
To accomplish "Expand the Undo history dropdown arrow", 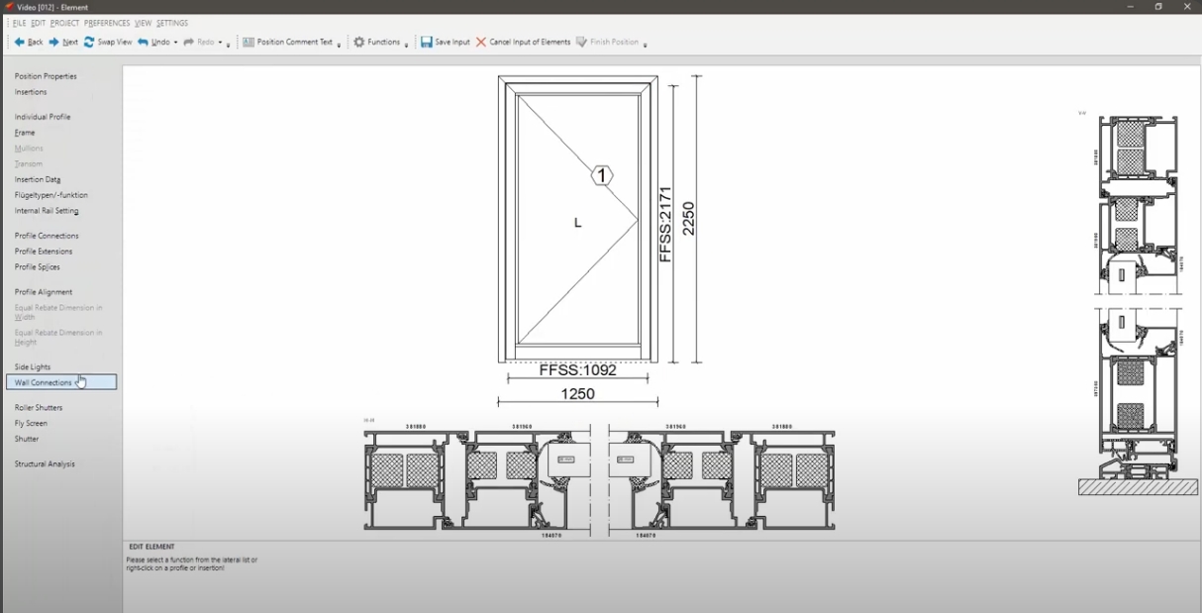I will (174, 44).
